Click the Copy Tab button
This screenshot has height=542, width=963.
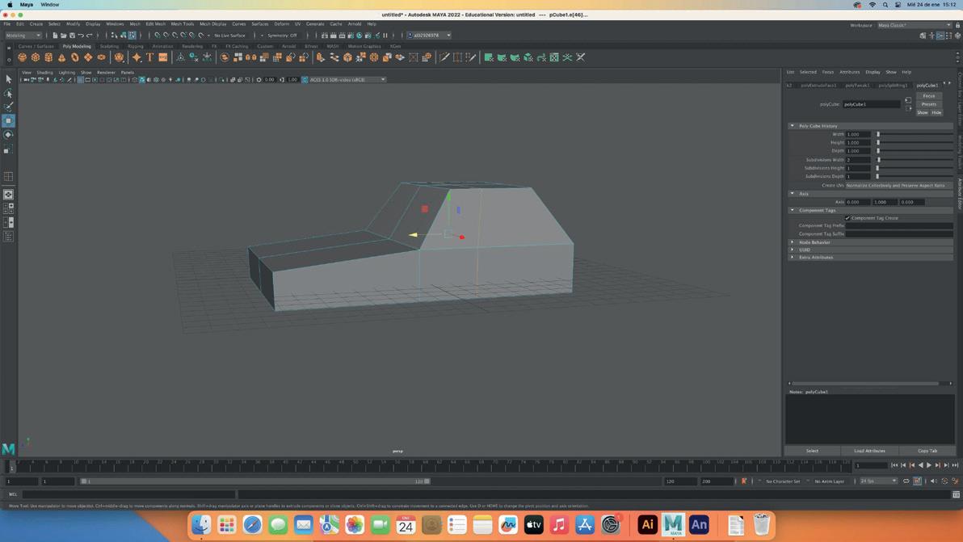point(927,451)
